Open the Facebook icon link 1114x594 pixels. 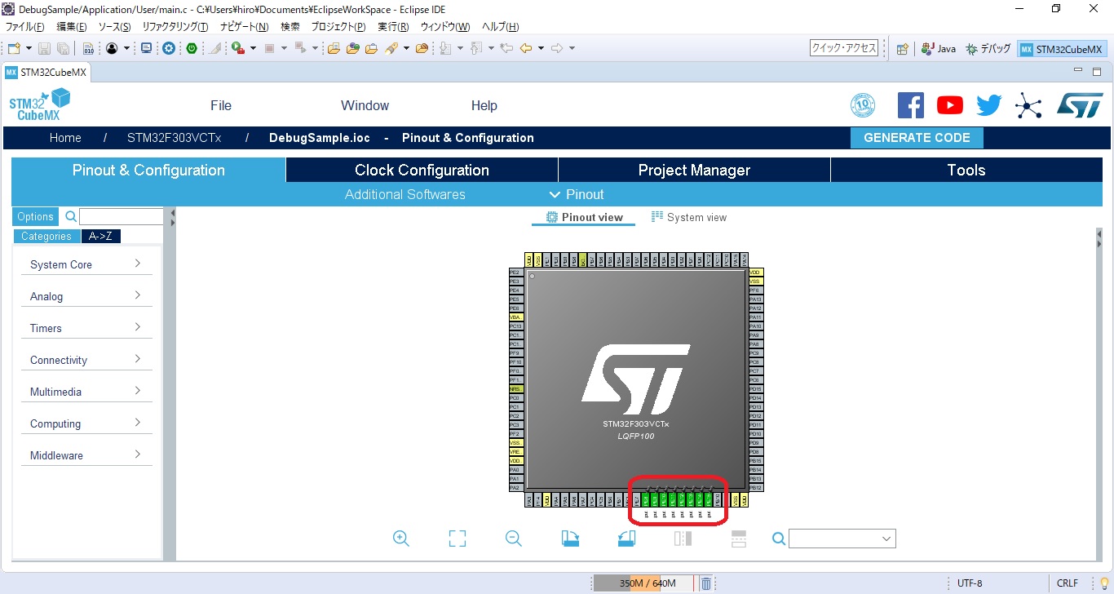pyautogui.click(x=911, y=105)
